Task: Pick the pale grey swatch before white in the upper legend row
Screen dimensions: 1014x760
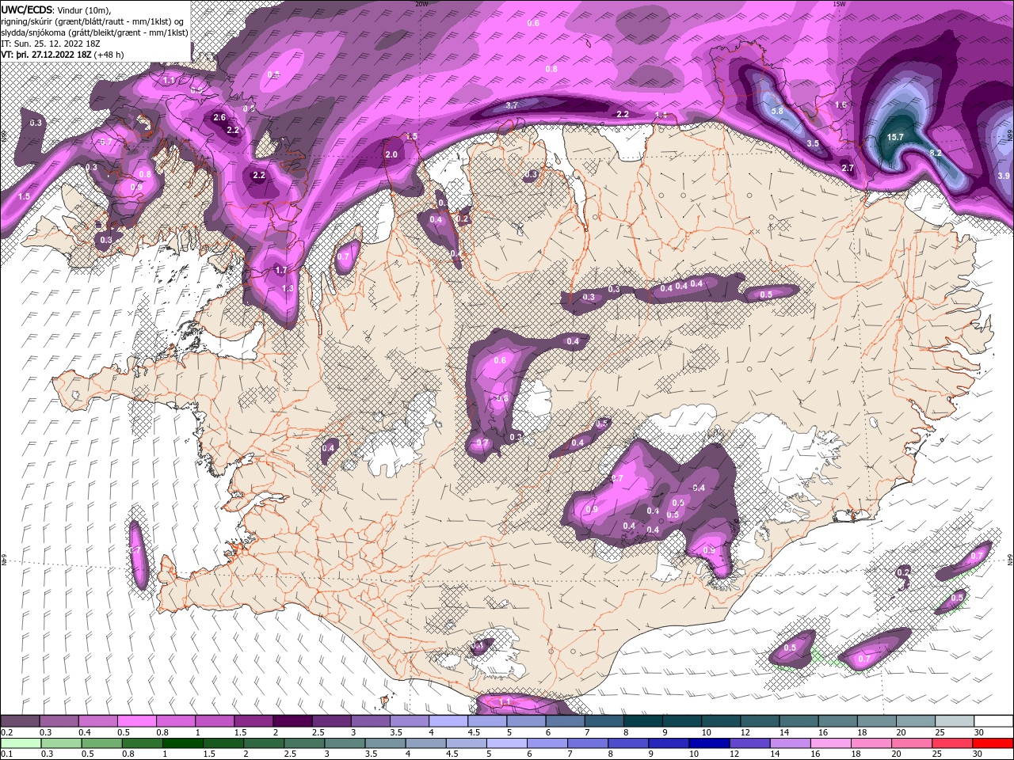Action: click(955, 721)
